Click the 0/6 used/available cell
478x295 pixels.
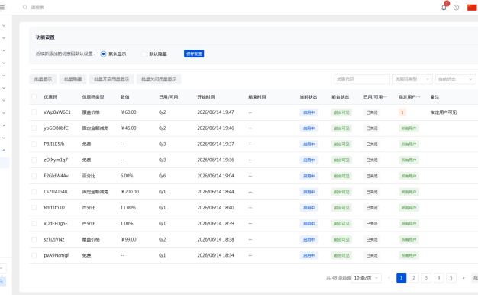[162, 176]
